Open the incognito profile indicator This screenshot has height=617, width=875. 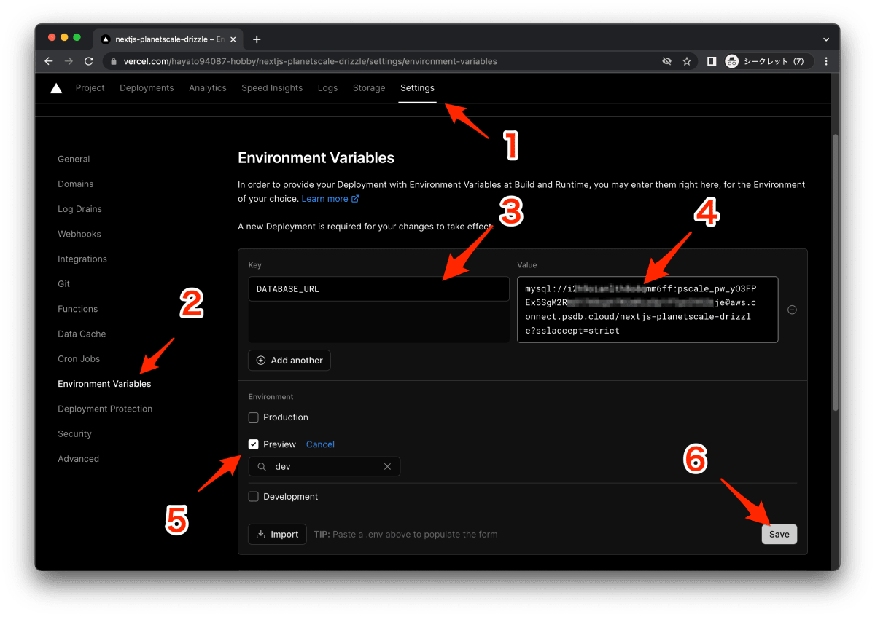(767, 61)
